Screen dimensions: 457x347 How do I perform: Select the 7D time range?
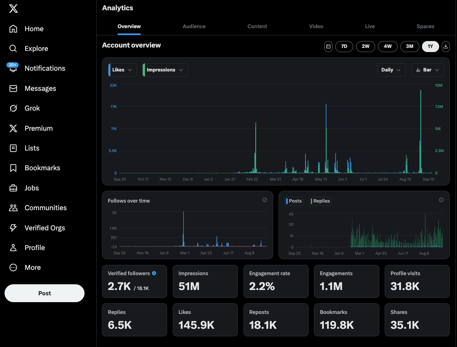pyautogui.click(x=344, y=46)
